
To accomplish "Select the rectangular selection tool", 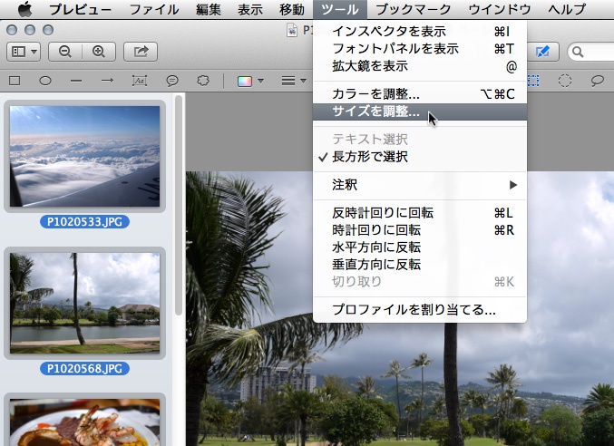I will 533,81.
